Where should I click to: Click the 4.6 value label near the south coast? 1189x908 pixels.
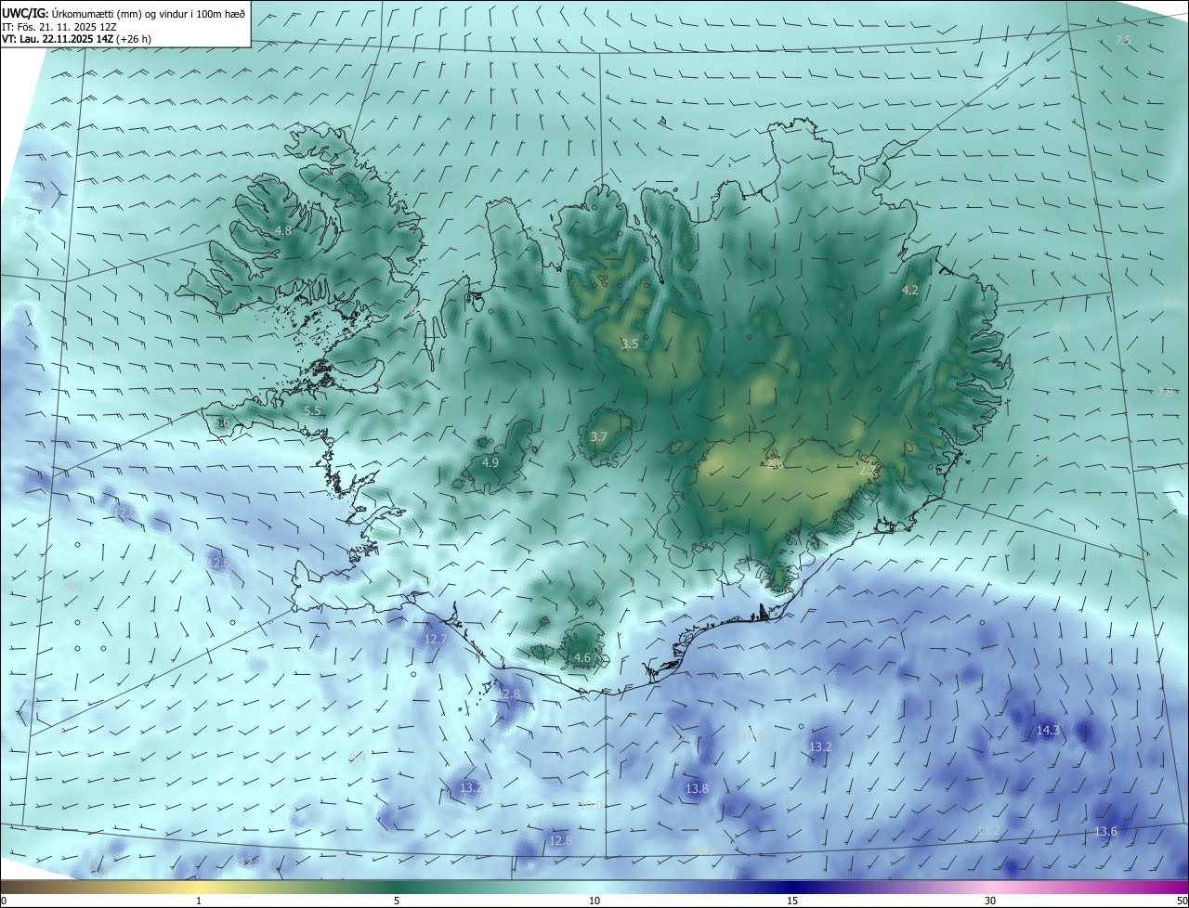[x=582, y=657]
